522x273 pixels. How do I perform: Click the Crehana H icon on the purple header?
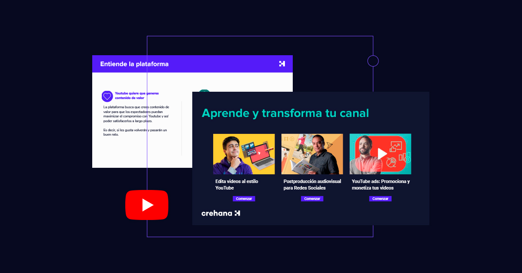[x=282, y=63]
